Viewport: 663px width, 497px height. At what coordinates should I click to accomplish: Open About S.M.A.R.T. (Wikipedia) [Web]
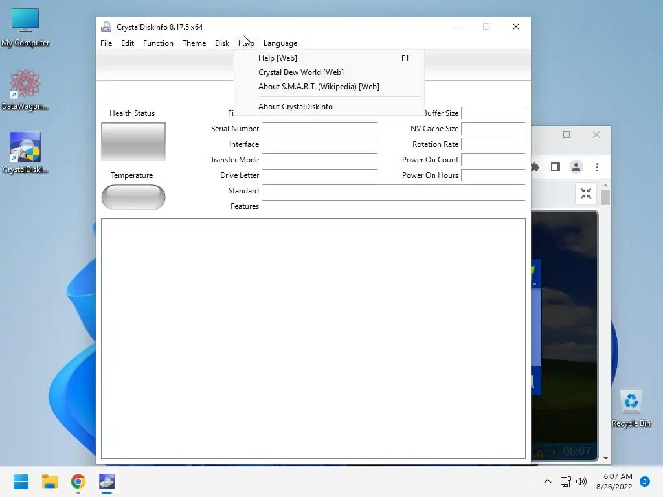pos(329,87)
